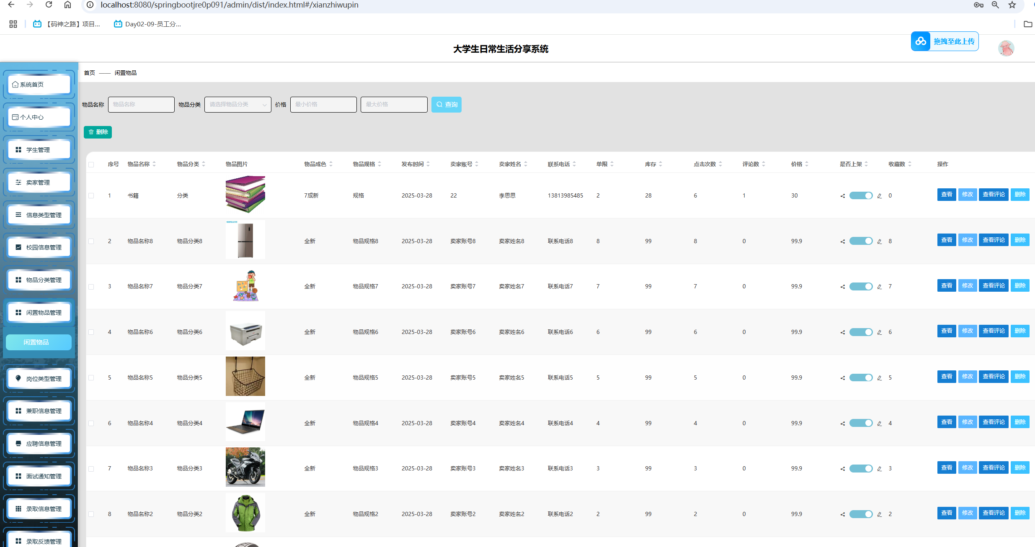The width and height of the screenshot is (1035, 547).
Task: Click the browser home icon
Action: [67, 5]
